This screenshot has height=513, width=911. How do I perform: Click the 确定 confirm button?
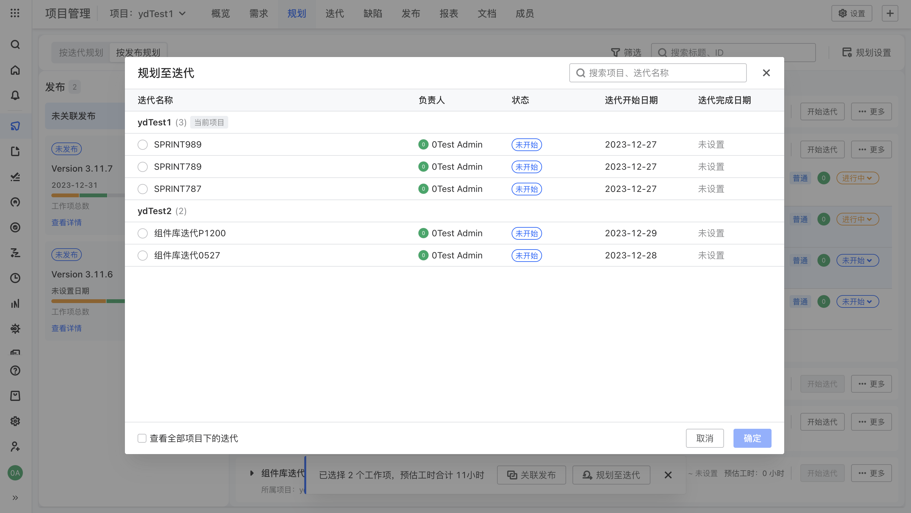pyautogui.click(x=752, y=439)
